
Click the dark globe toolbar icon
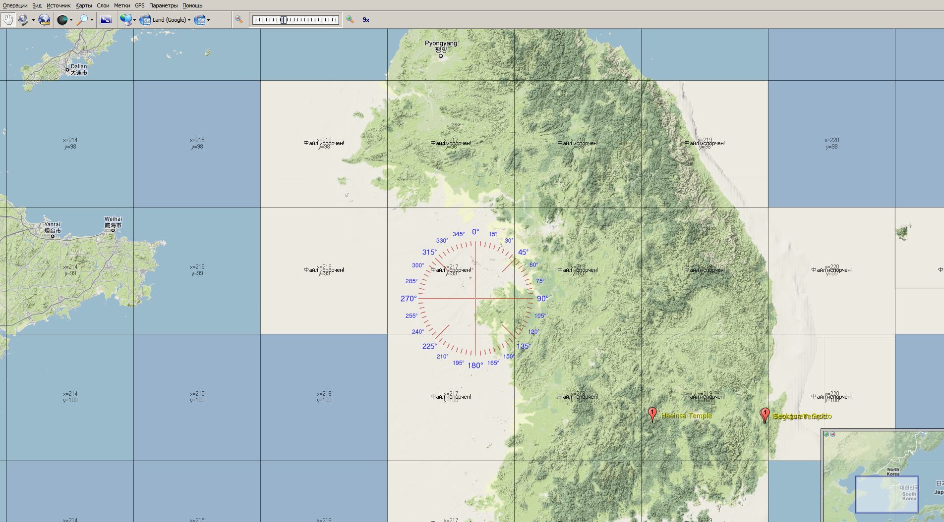(62, 20)
